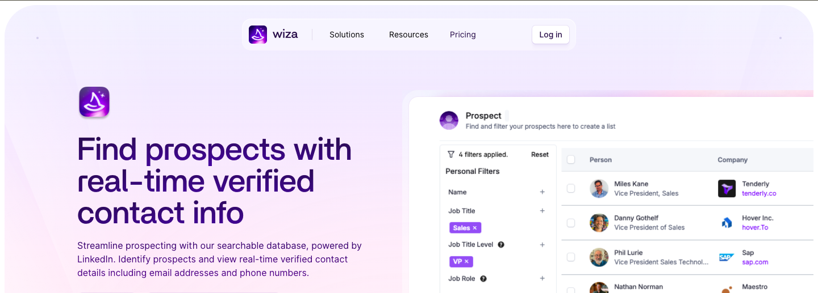Expand the Job Role filter plus button
This screenshot has width=818, height=293.
[542, 278]
